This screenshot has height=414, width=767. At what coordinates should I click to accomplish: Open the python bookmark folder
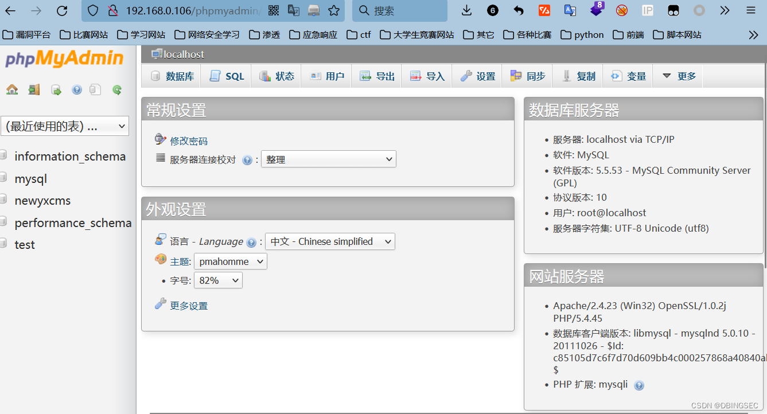[x=582, y=35]
